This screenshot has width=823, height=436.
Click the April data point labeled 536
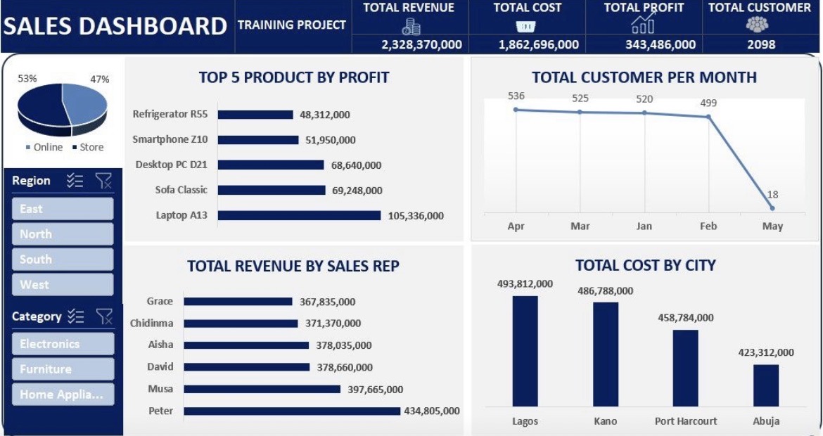point(516,110)
